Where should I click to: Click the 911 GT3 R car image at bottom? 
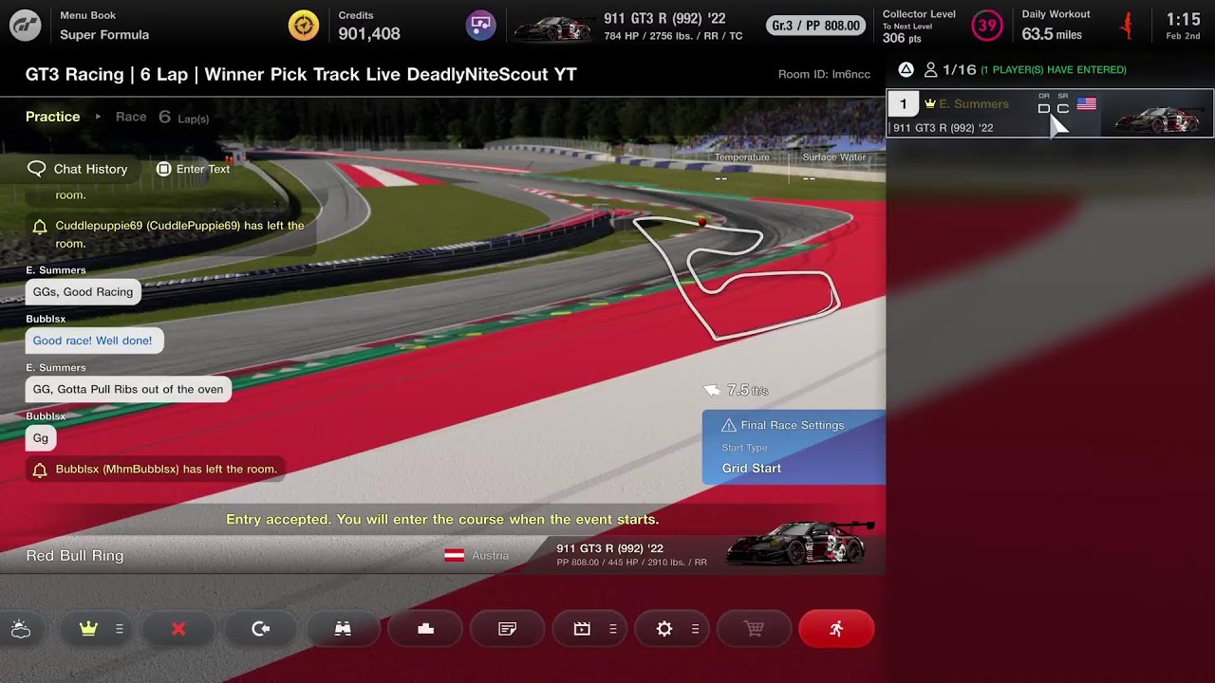[x=799, y=544]
